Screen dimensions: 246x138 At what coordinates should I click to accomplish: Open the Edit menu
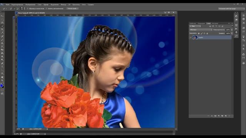17,5
